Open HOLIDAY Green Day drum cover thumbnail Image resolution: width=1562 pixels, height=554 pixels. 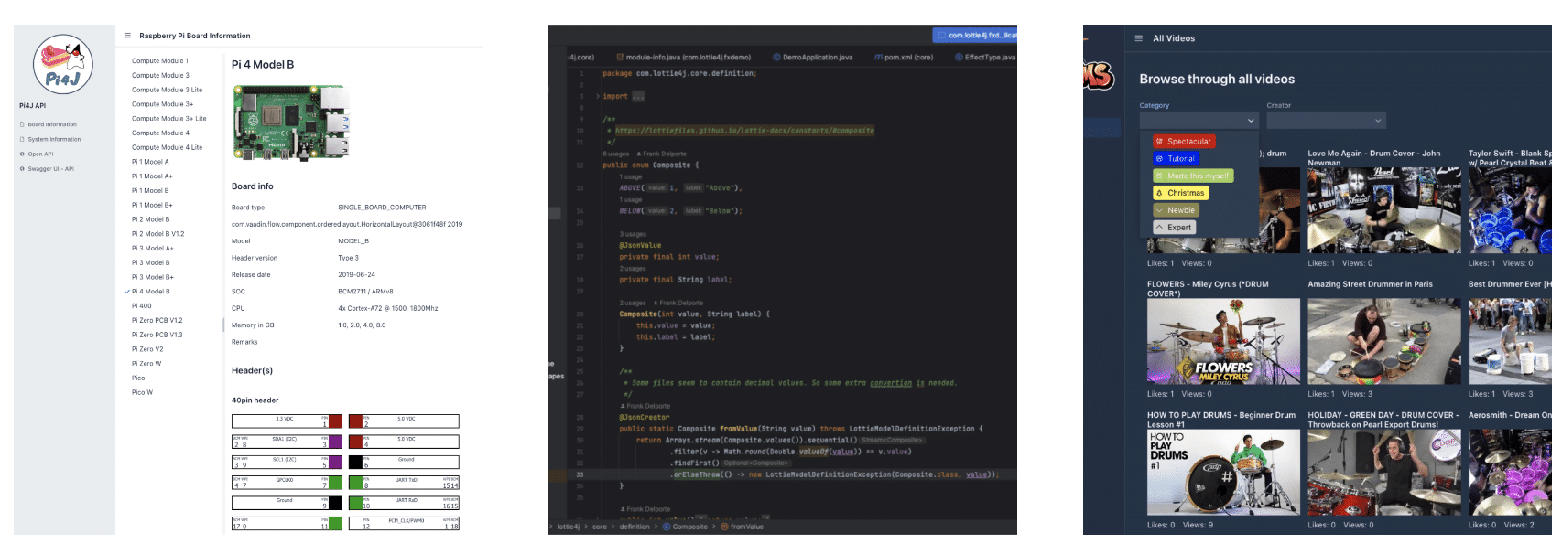click(1384, 472)
